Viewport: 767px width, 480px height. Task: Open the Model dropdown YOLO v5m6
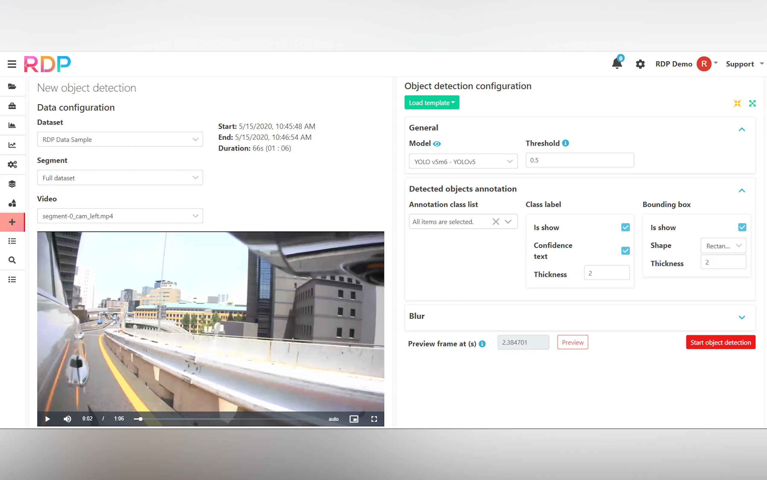click(x=463, y=162)
